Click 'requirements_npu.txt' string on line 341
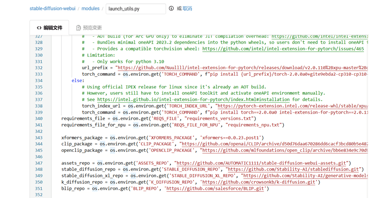 coord(253,125)
